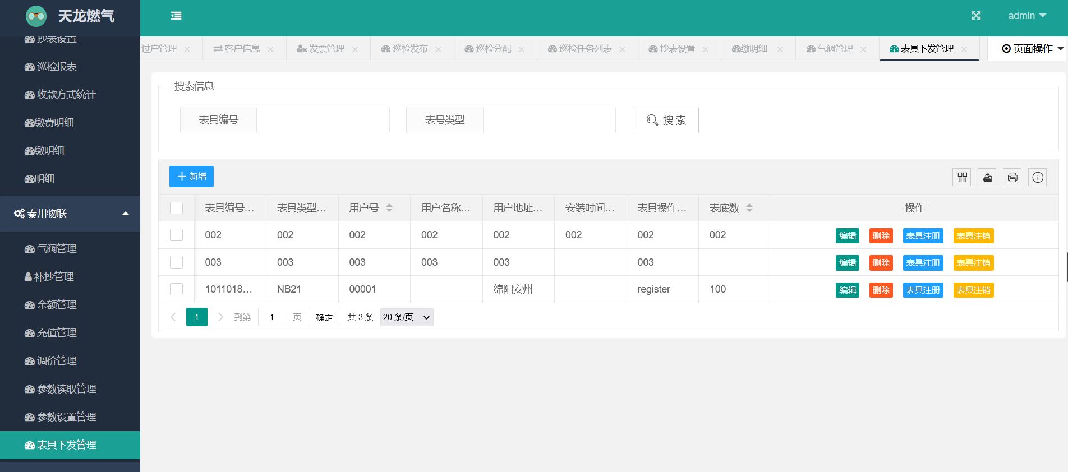
Task: Click the fullscreen toggle icon in header
Action: coord(976,16)
